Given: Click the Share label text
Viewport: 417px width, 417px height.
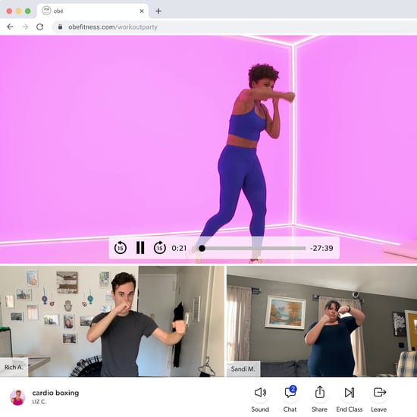Looking at the screenshot, I should pos(319,409).
